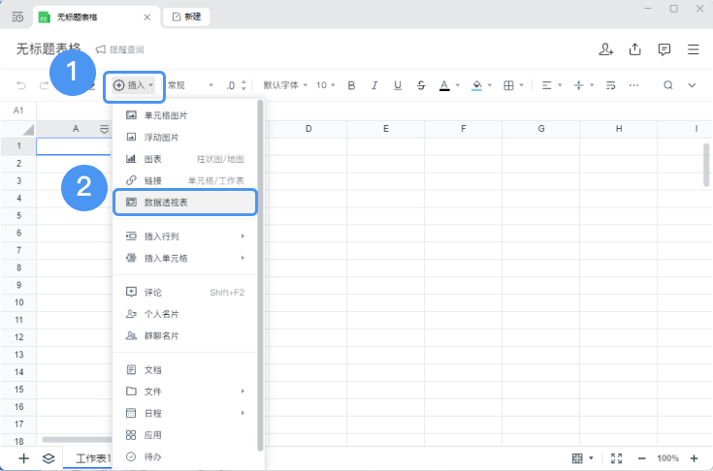713x471 pixels.
Task: Click the search icon in toolbar
Action: [667, 85]
